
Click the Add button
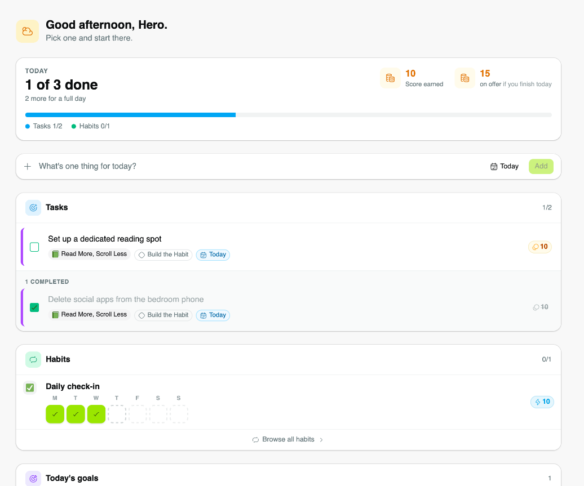point(541,166)
